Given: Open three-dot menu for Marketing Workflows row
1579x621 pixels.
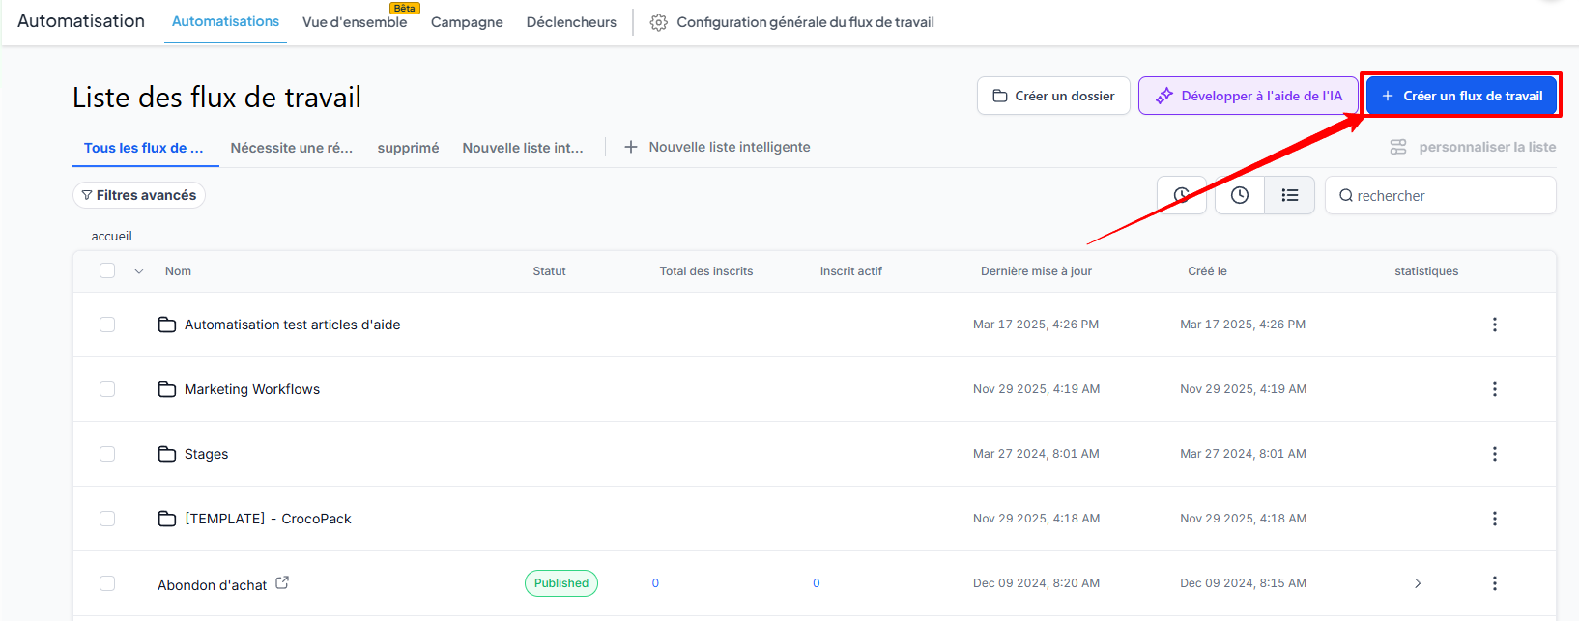Looking at the screenshot, I should [x=1494, y=389].
